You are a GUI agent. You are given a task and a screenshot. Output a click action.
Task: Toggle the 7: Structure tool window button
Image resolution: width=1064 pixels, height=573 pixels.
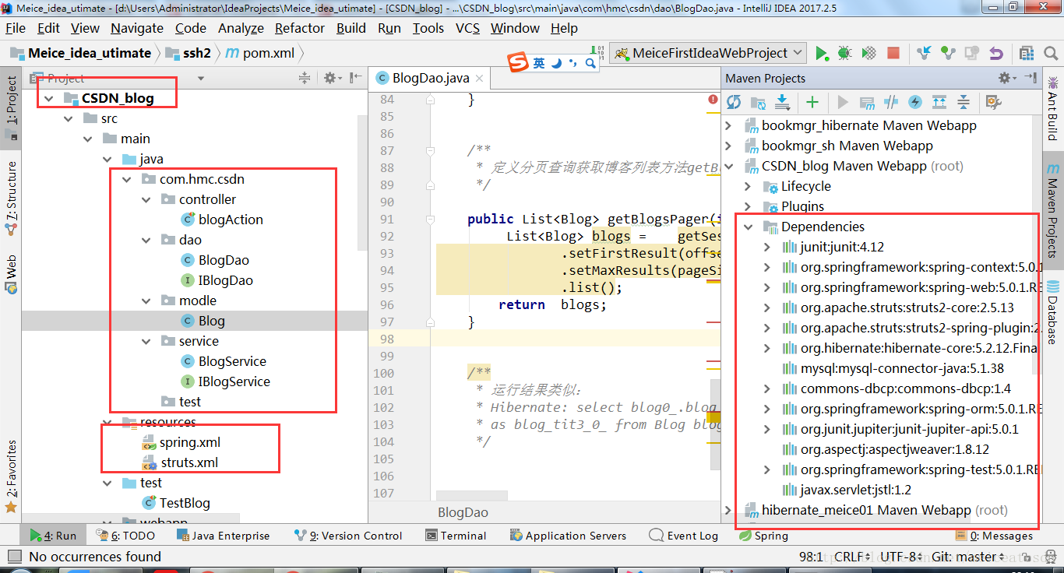[11, 199]
